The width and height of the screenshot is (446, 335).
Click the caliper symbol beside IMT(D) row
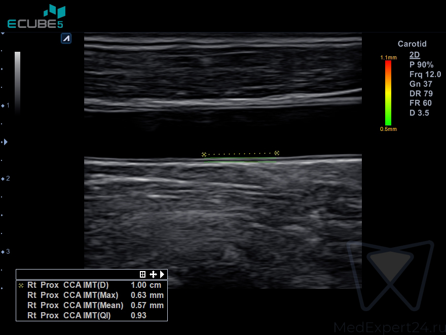pyautogui.click(x=21, y=285)
